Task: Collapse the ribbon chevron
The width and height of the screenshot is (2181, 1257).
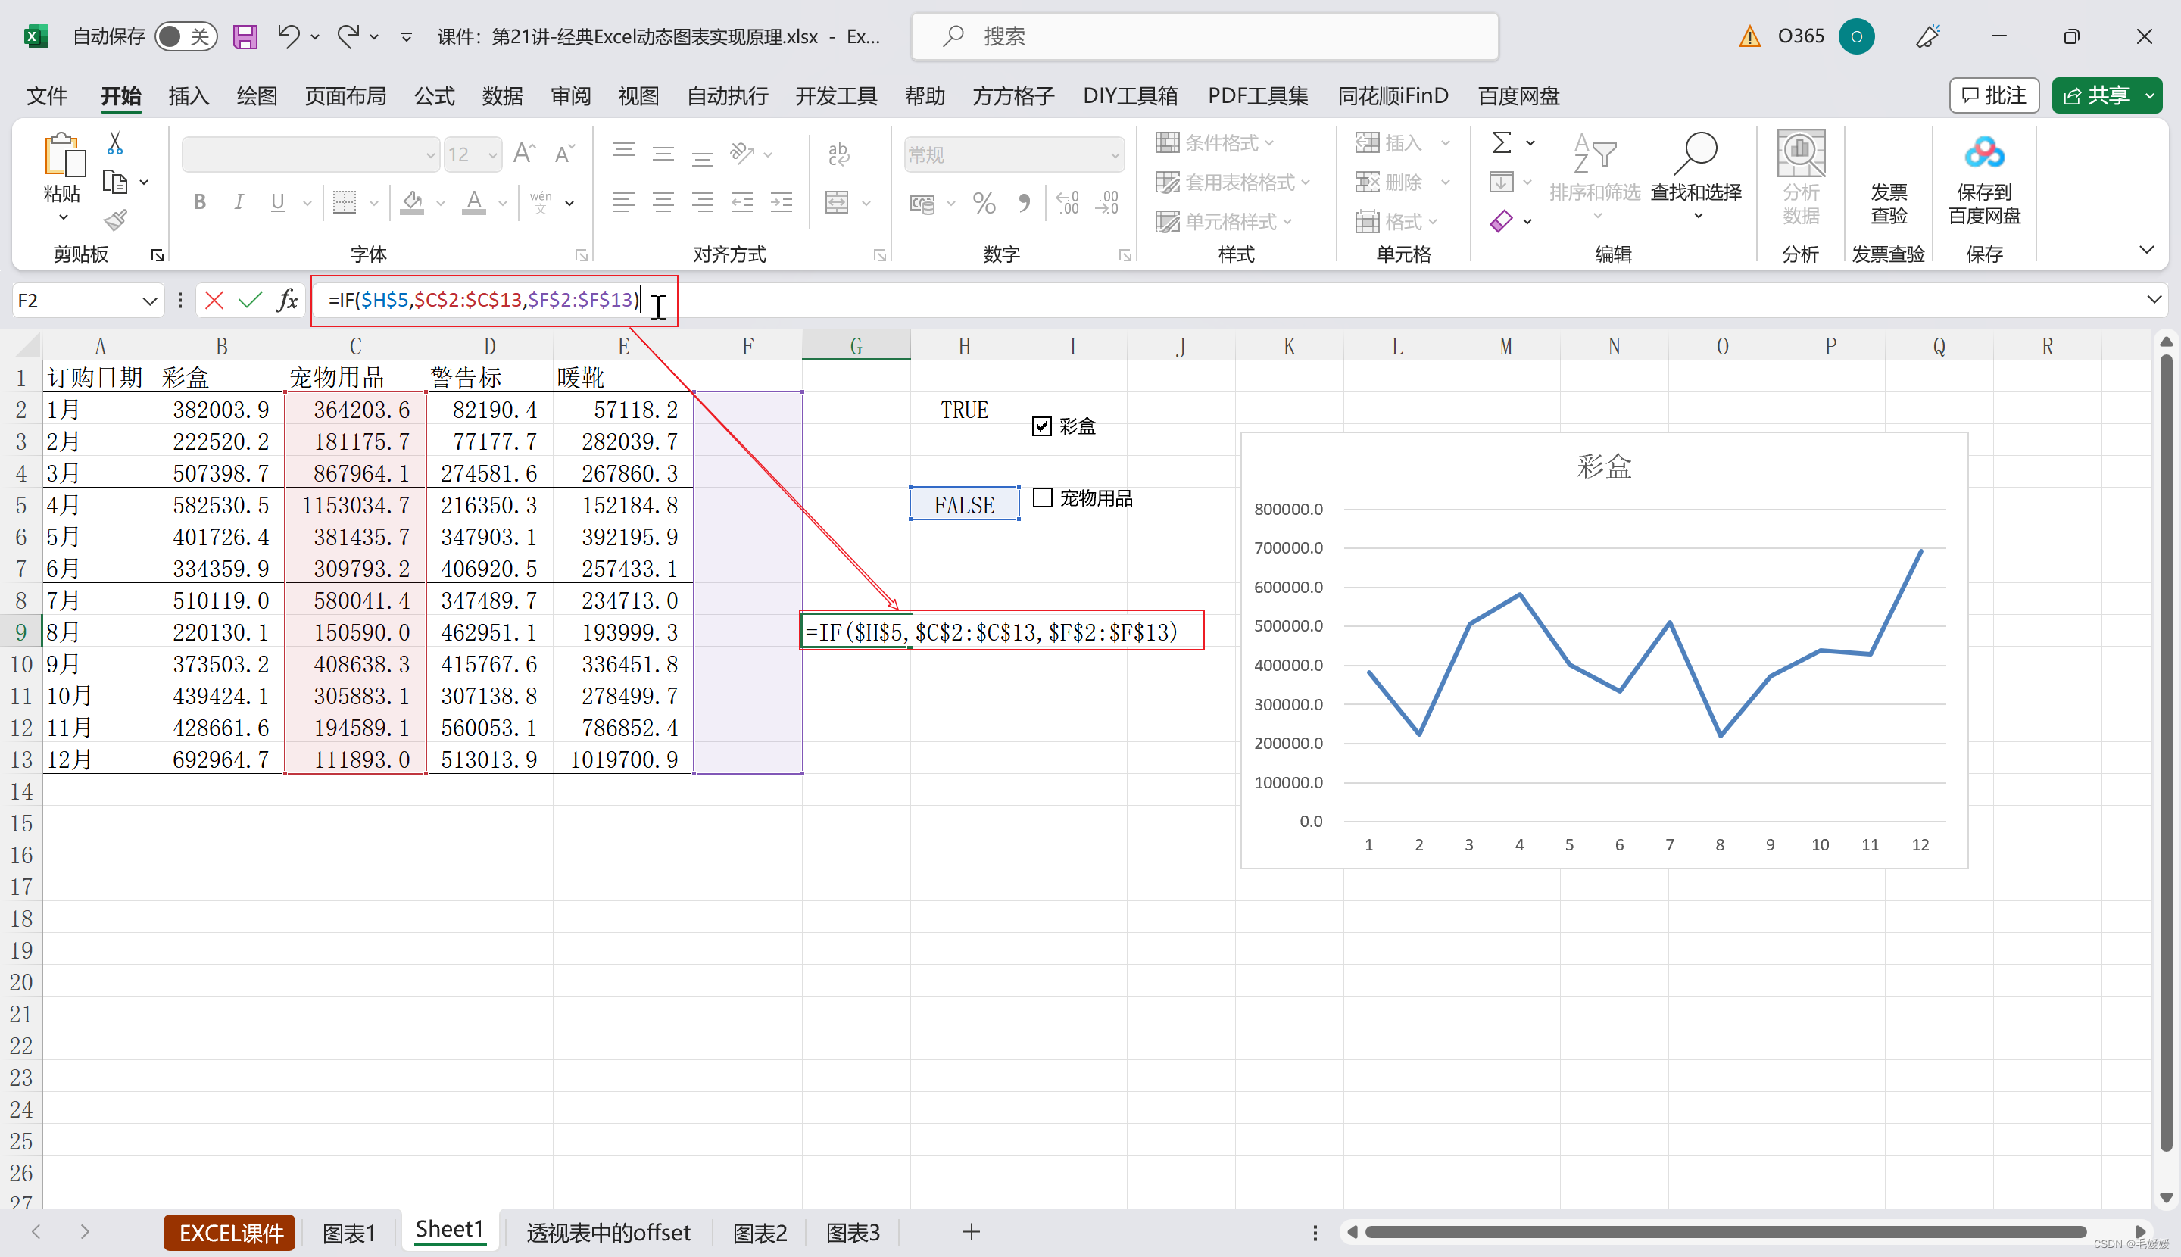Action: tap(2146, 251)
